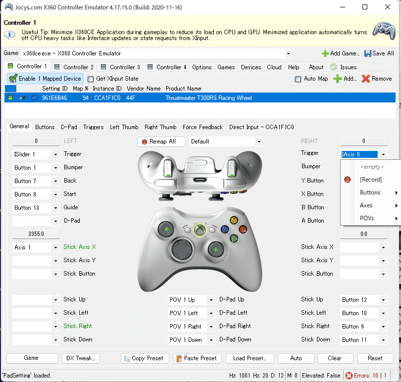Click the Load Preset button
Screen dimensions: 401x382
point(250,358)
